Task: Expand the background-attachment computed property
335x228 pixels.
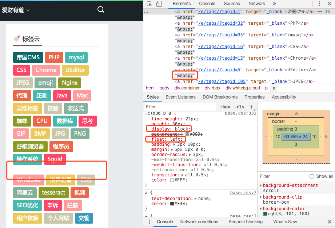Action: click(x=261, y=185)
